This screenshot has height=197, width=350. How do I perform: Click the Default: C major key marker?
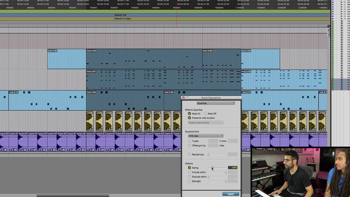pyautogui.click(x=122, y=19)
